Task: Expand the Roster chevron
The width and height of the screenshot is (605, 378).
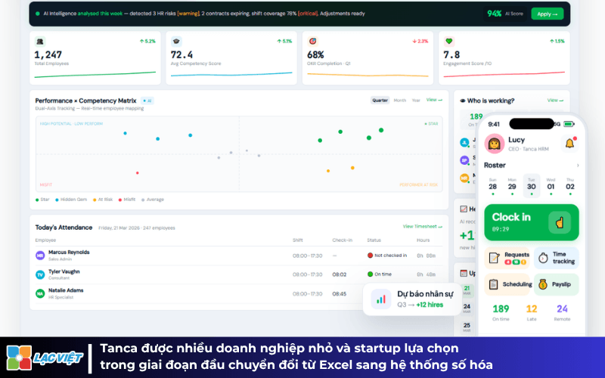Action: [578, 166]
